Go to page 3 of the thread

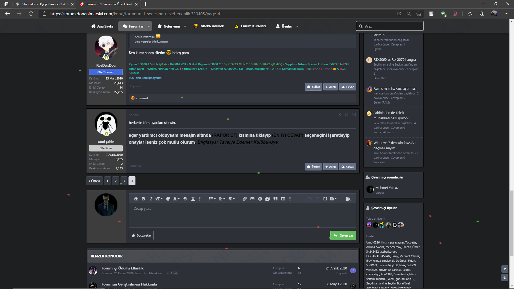point(124,181)
